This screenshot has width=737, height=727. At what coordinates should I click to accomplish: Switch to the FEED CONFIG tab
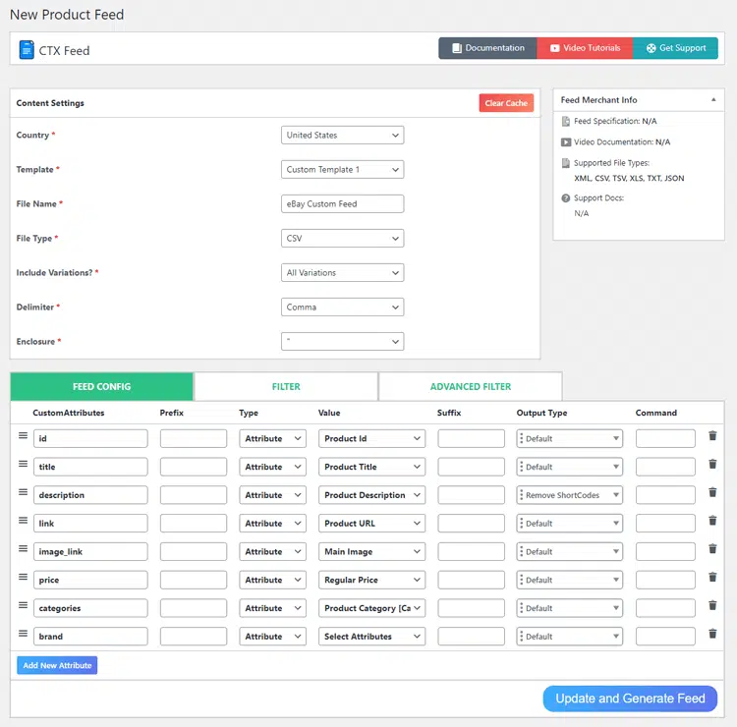[x=101, y=386]
